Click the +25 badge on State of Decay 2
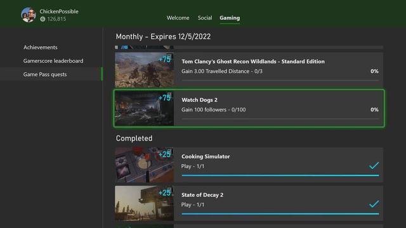Screen dimensions: 406x228 165,193
